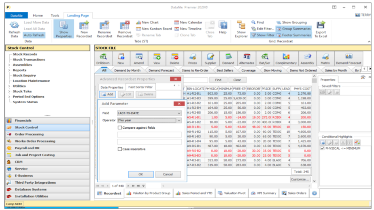Click New Calendar in the ribbon
Viewport: 374px width, 210px height.
pos(188,22)
